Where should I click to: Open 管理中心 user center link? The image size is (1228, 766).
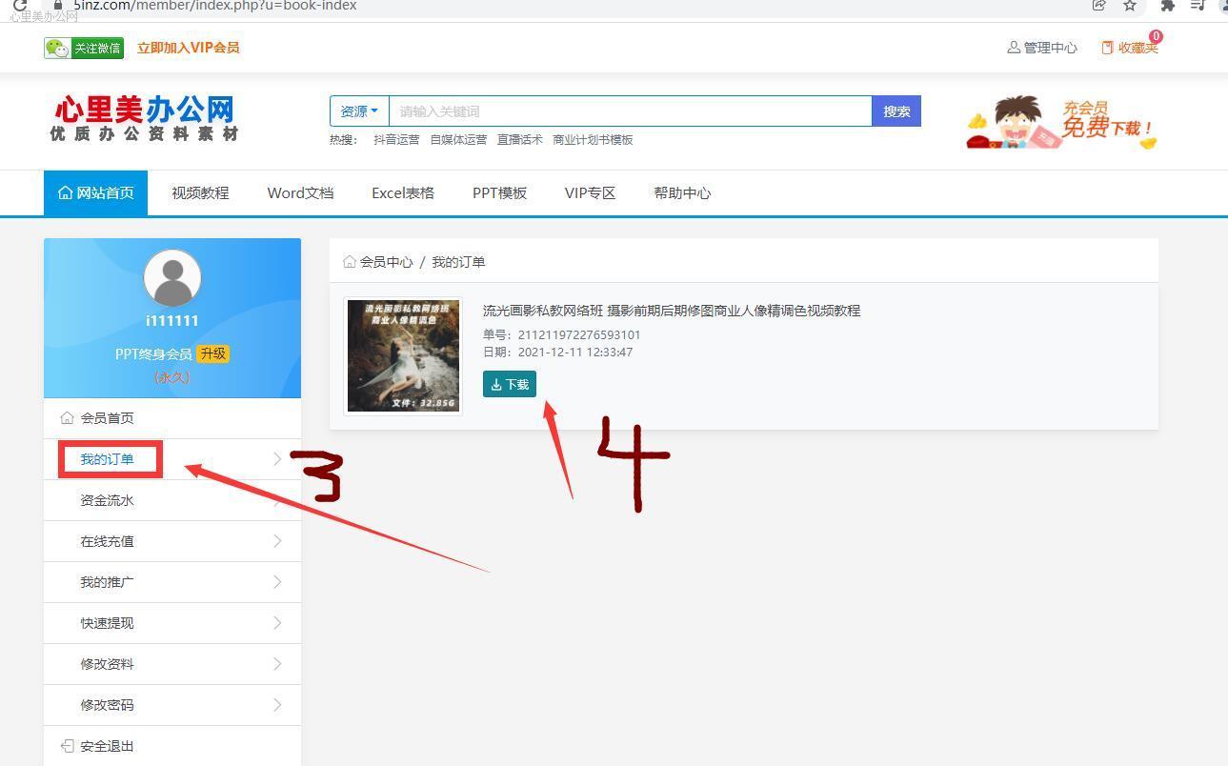pos(1042,48)
